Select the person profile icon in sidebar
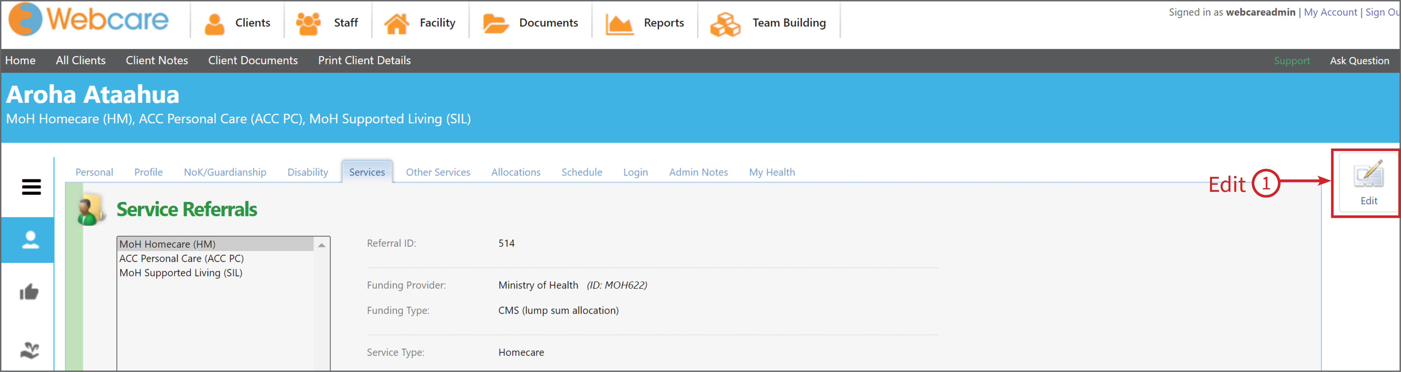 click(30, 240)
